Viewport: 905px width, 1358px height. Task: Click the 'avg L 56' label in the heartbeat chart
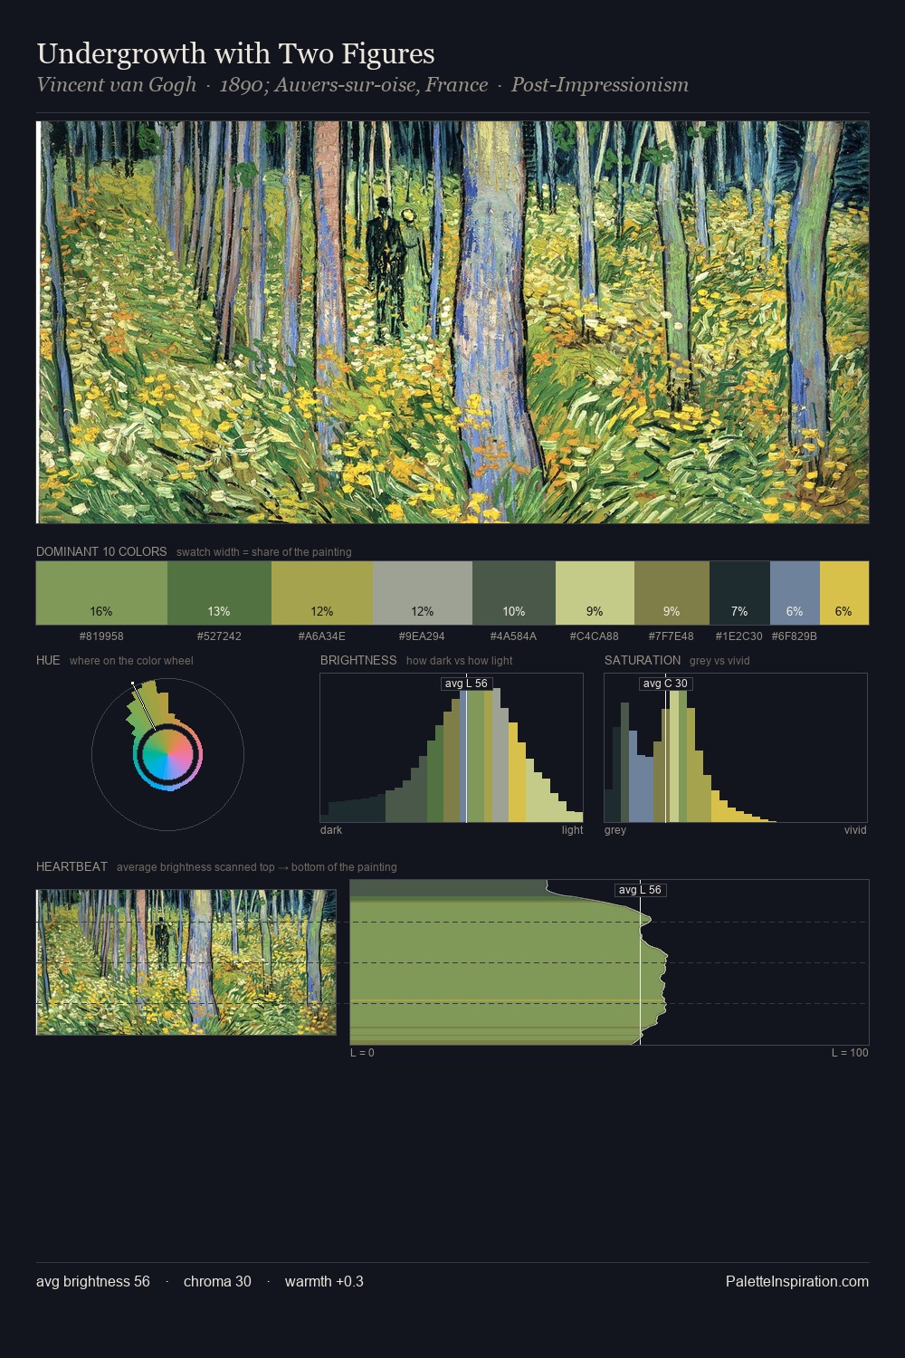coord(640,890)
